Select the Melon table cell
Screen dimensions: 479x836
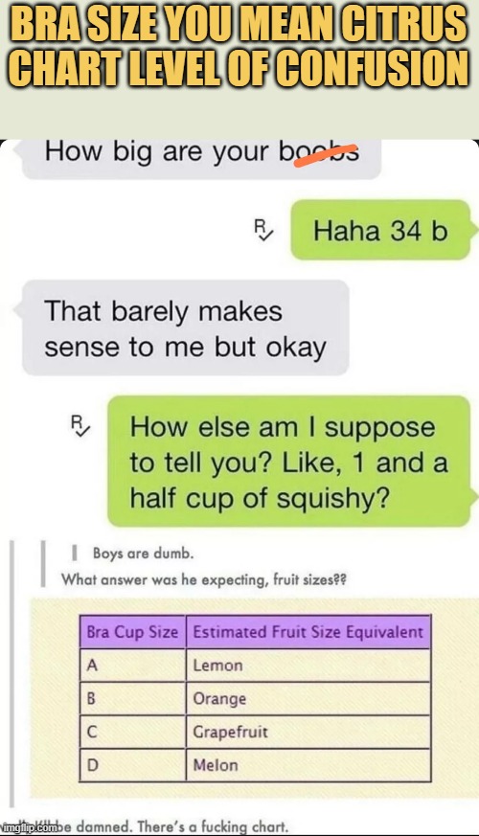[308, 765]
